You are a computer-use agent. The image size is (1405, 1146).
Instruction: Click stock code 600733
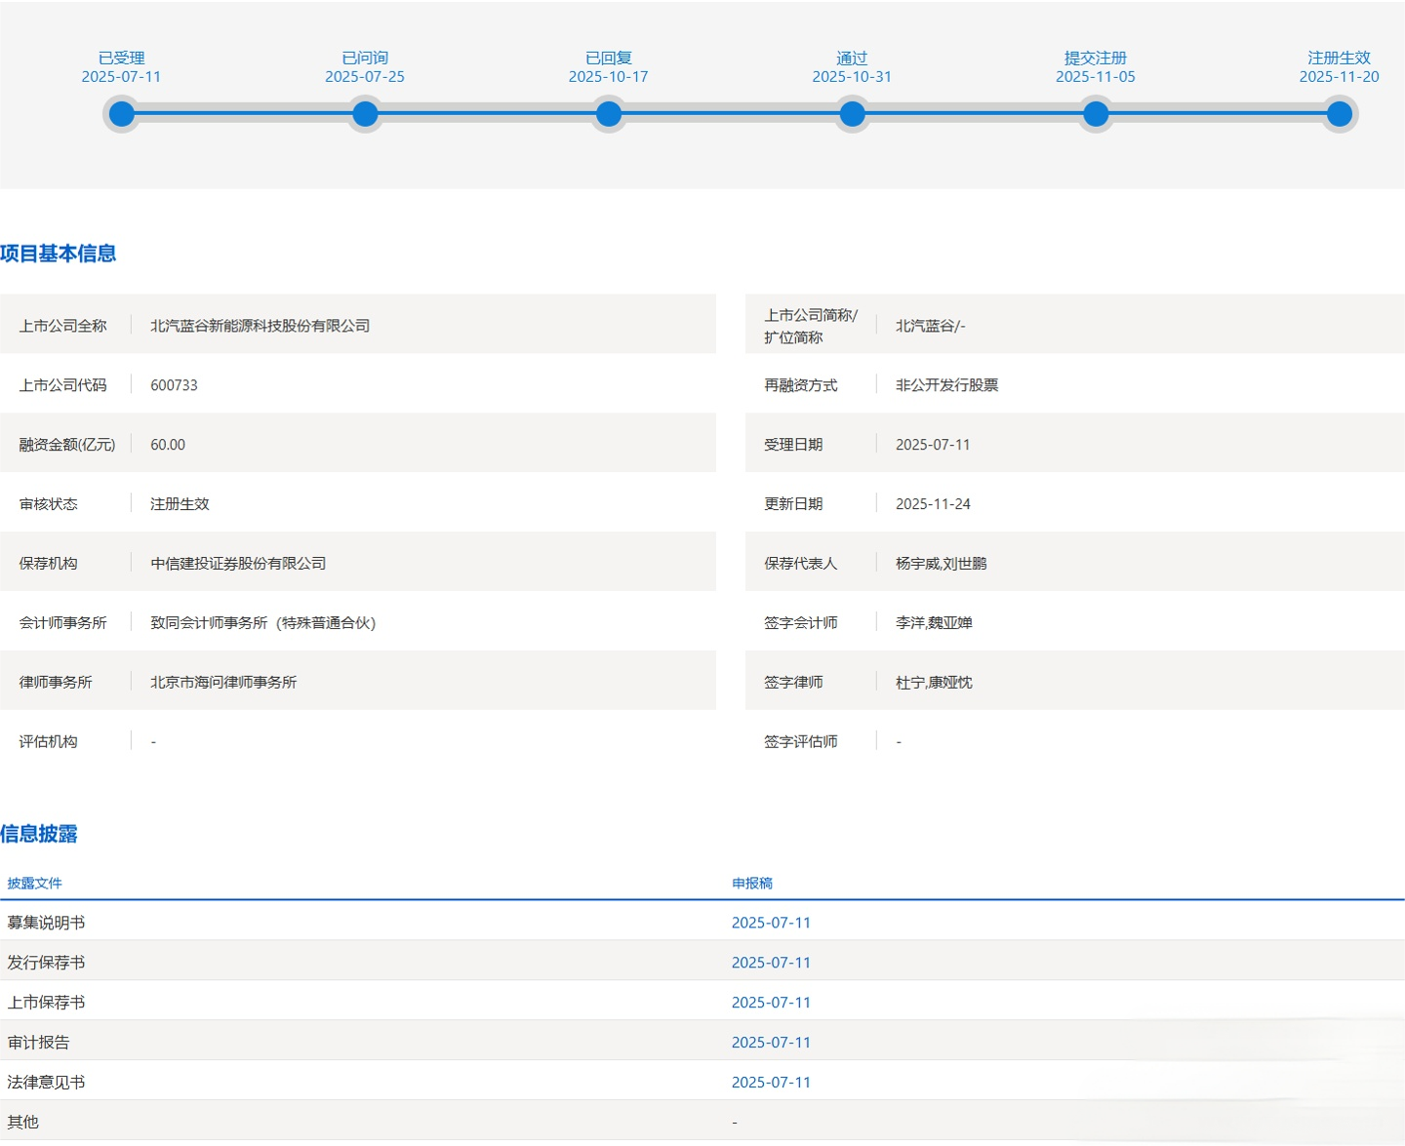point(174,385)
